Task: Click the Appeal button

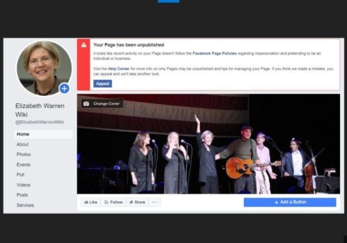Action: coord(102,83)
